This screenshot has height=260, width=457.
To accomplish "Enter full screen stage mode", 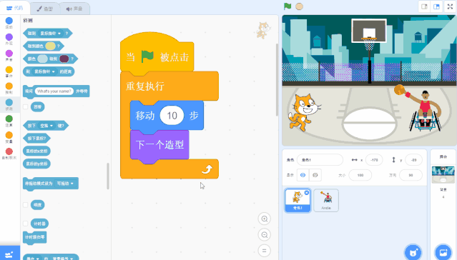I will click(450, 6).
